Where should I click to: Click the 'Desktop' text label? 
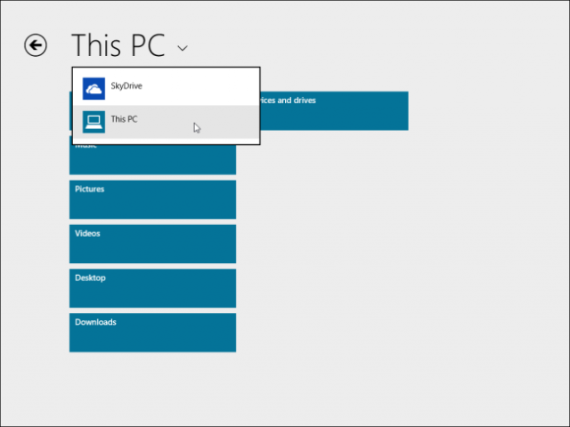click(90, 278)
